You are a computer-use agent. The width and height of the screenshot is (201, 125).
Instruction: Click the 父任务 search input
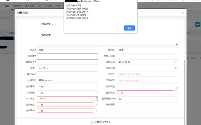pyautogui.click(x=147, y=74)
